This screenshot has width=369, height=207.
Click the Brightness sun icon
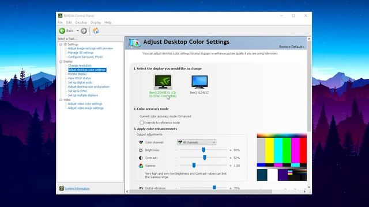141,150
